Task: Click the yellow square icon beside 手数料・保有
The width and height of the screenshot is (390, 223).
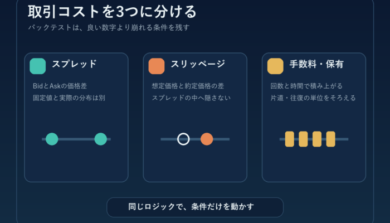Action: click(275, 66)
